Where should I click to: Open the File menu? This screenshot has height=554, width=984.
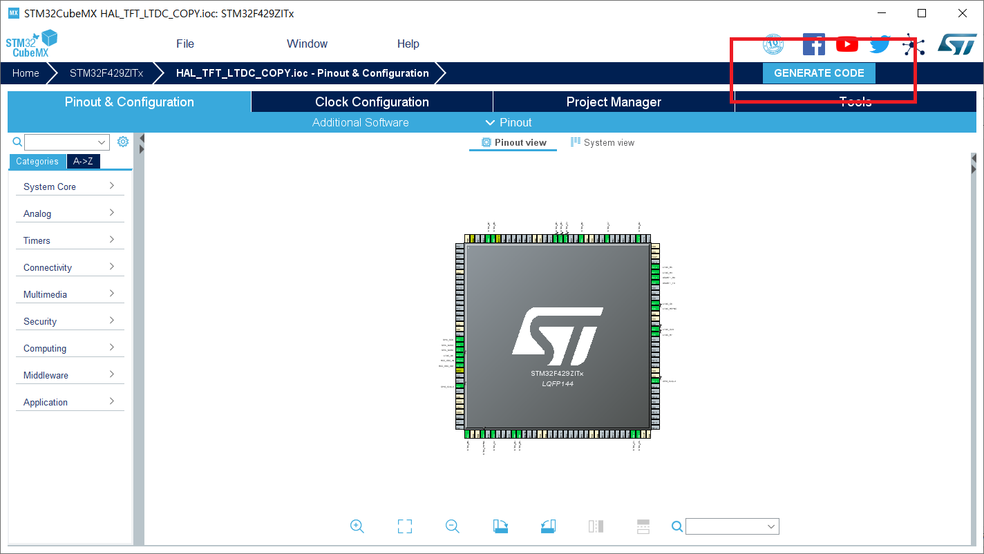click(x=185, y=44)
